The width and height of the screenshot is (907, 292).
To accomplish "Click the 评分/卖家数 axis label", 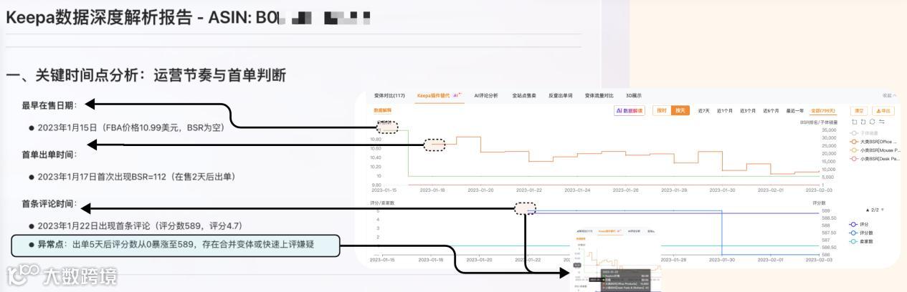I will click(x=384, y=203).
